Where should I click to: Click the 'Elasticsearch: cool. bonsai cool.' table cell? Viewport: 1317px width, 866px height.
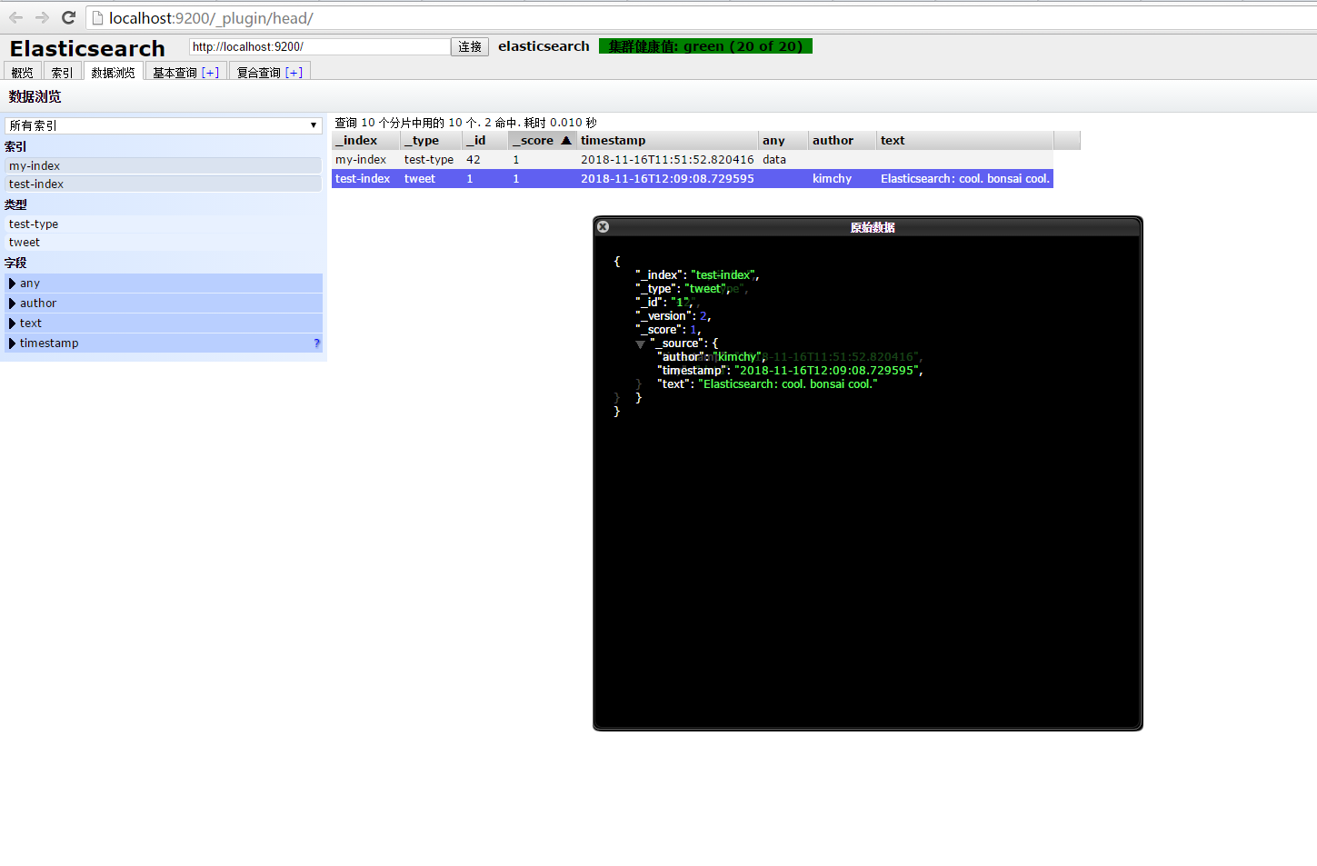point(965,179)
